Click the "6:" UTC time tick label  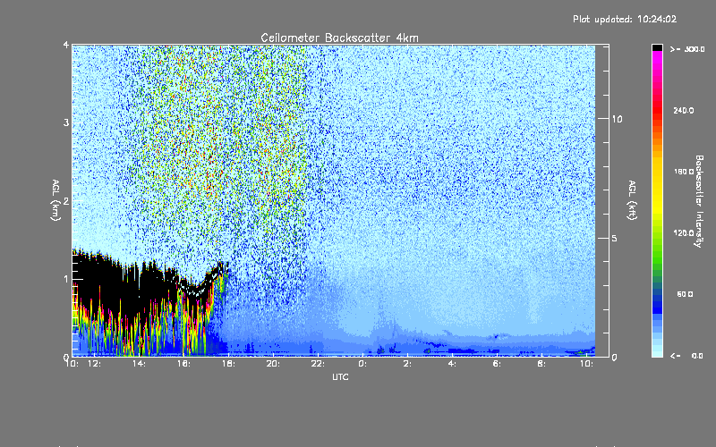497,364
